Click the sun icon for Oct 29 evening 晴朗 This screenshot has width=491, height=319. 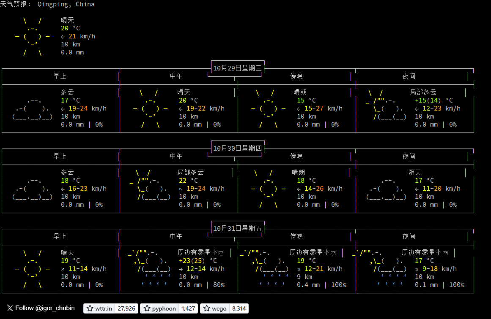tap(269, 109)
